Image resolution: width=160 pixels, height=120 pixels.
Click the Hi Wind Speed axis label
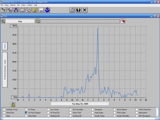click(x=5, y=69)
